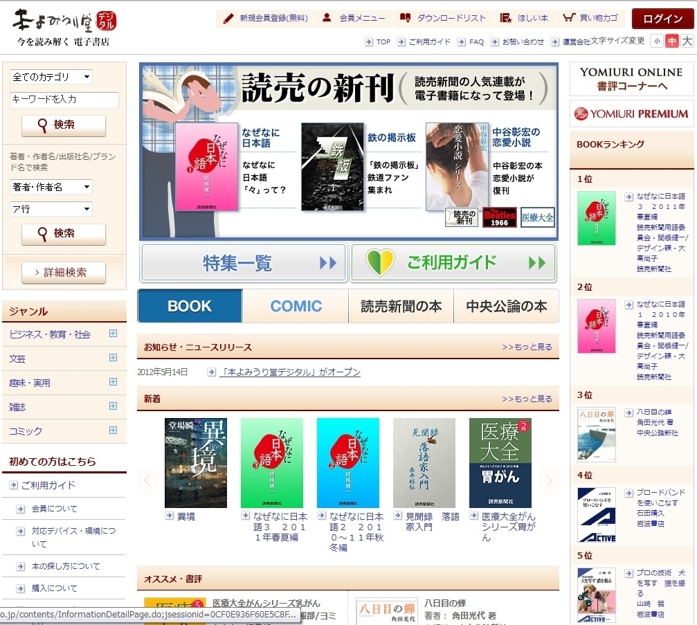Set text size to medium (中)
The height and width of the screenshot is (625, 697).
pos(672,42)
